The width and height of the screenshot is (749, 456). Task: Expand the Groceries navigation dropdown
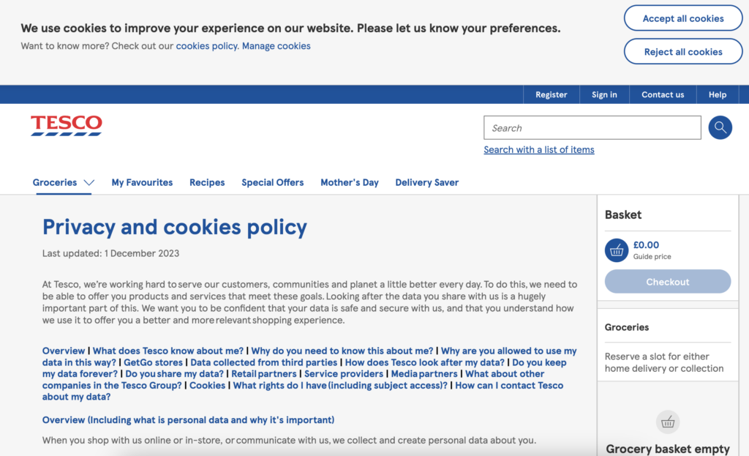point(89,182)
